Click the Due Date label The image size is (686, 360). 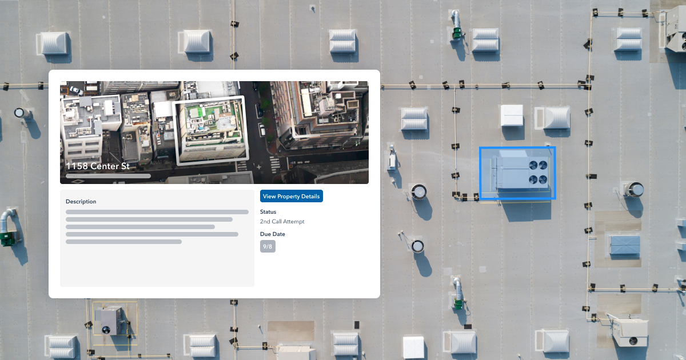(273, 234)
